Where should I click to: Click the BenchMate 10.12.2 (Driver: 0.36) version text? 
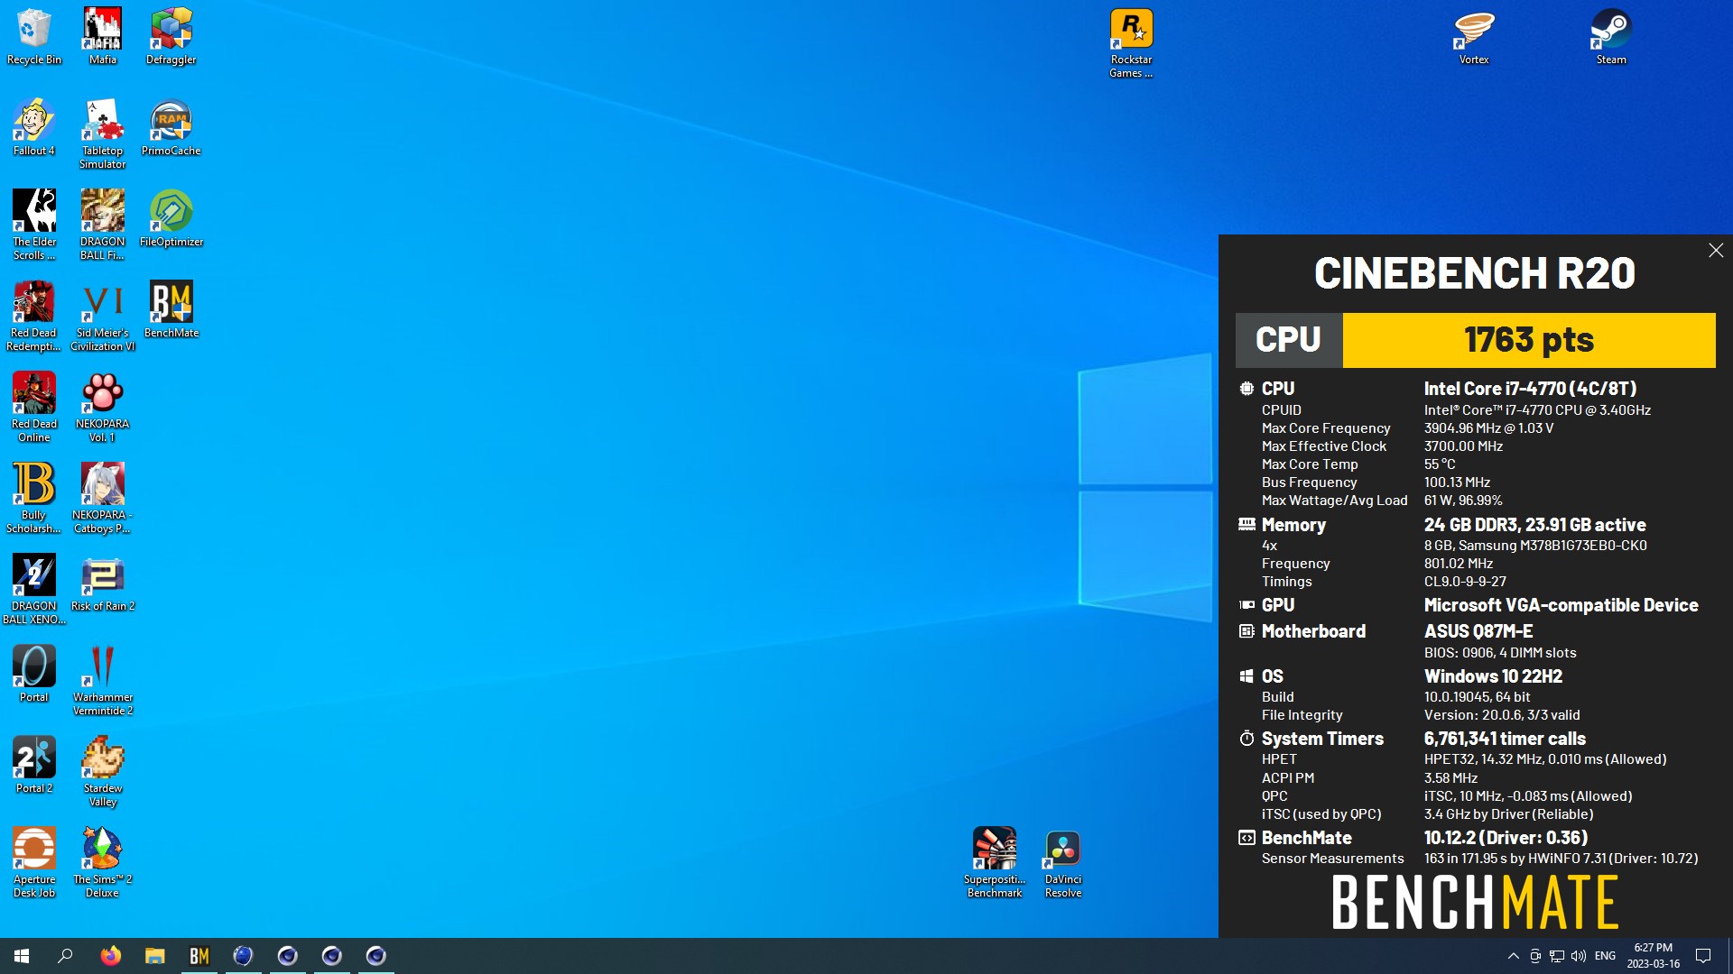pyautogui.click(x=1506, y=838)
